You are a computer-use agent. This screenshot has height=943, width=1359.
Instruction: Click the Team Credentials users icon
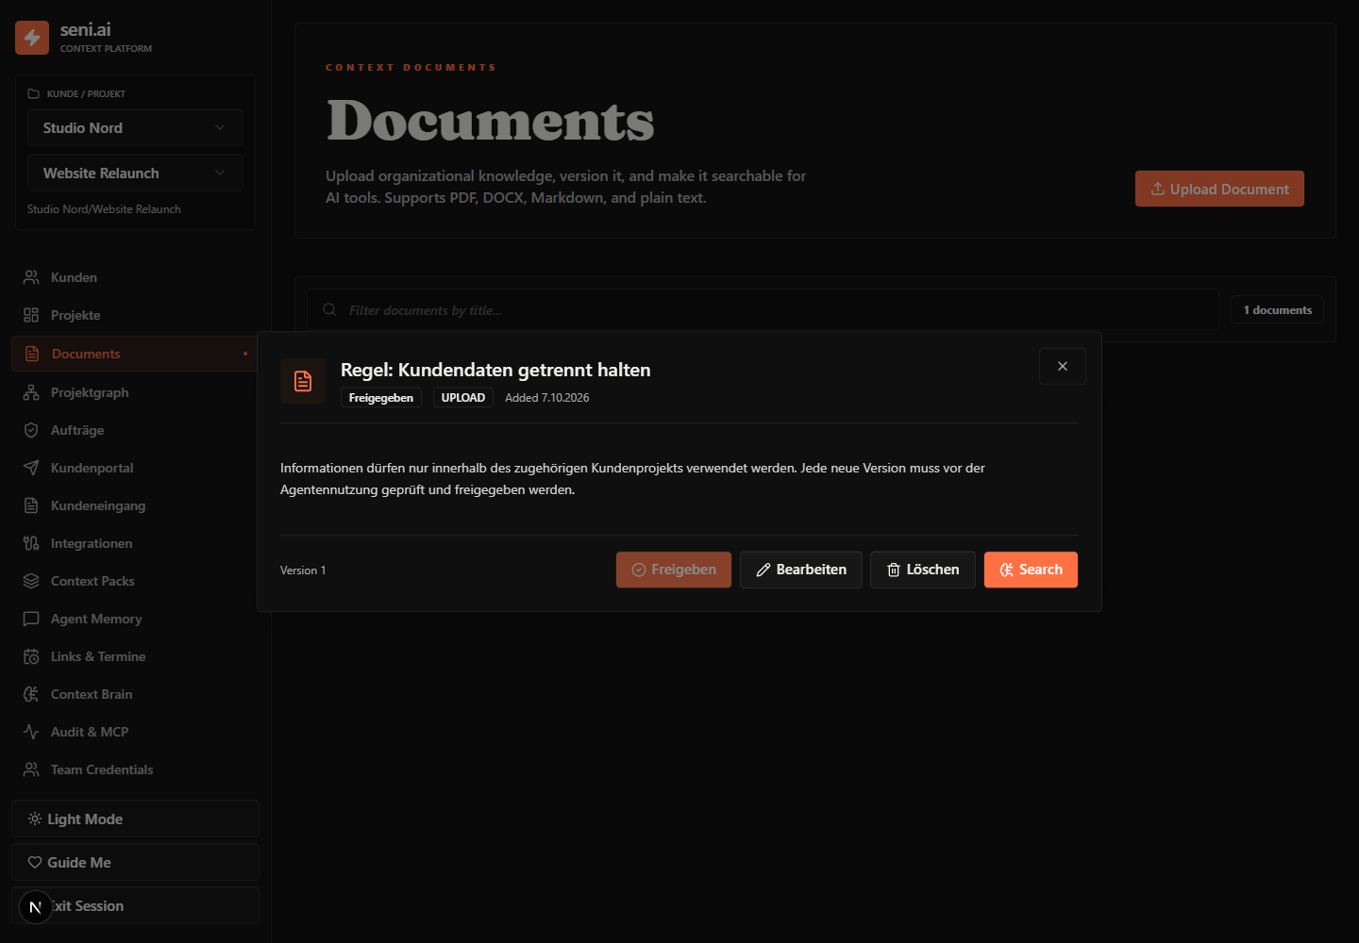pyautogui.click(x=31, y=769)
